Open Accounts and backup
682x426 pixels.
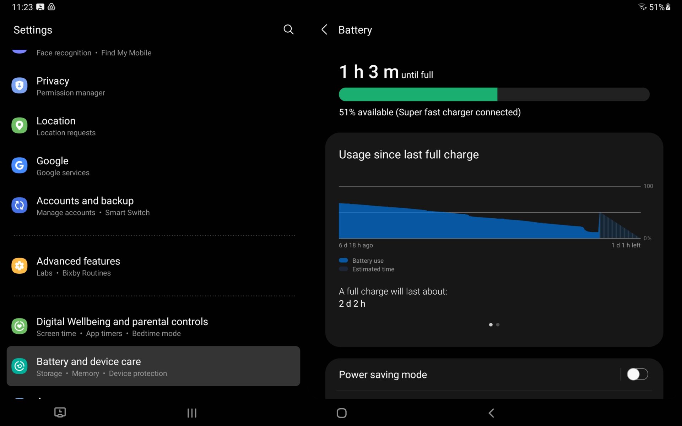click(153, 206)
